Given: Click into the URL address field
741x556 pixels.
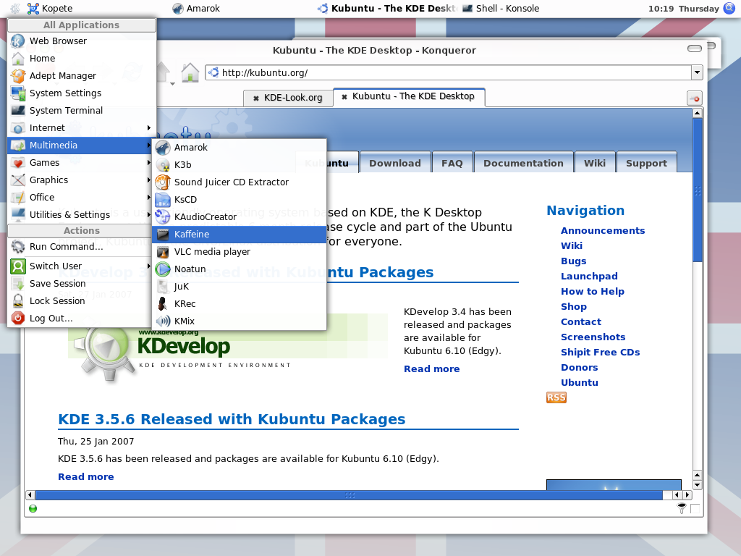Looking at the screenshot, I should (x=449, y=72).
